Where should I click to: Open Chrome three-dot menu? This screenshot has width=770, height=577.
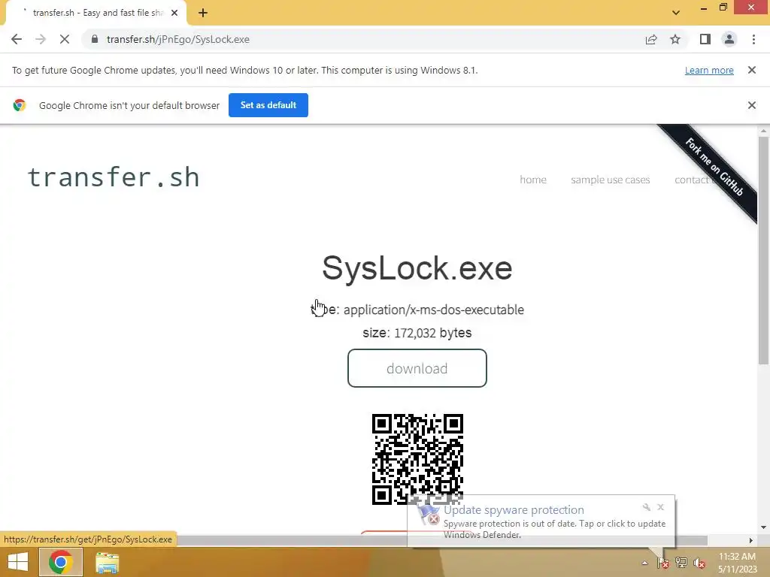[x=753, y=39]
